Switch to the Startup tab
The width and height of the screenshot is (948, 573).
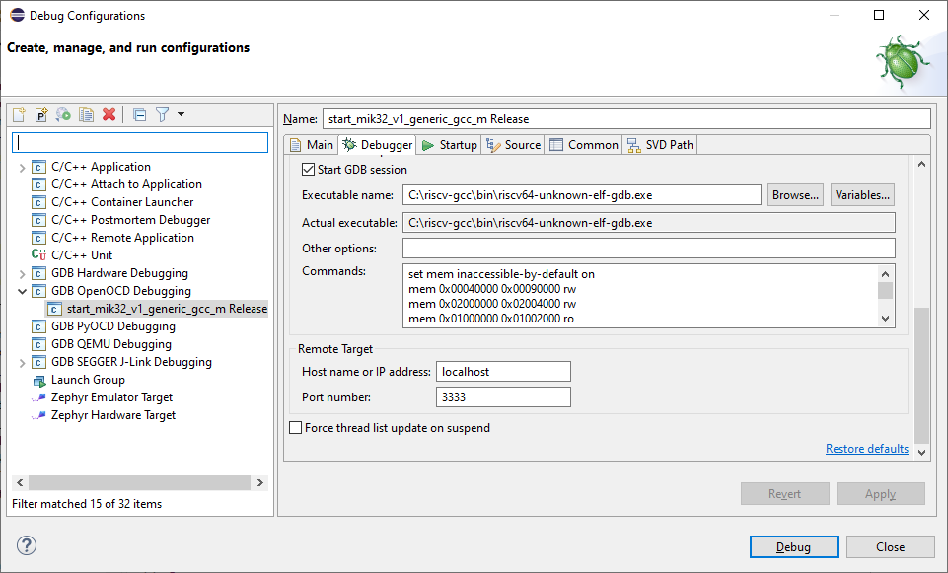coord(449,145)
